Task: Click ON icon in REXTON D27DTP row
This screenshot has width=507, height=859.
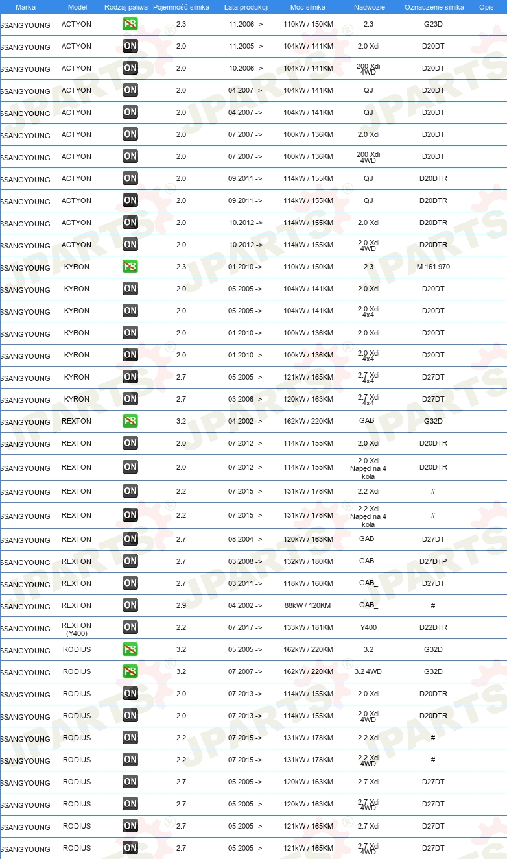Action: pos(130,561)
